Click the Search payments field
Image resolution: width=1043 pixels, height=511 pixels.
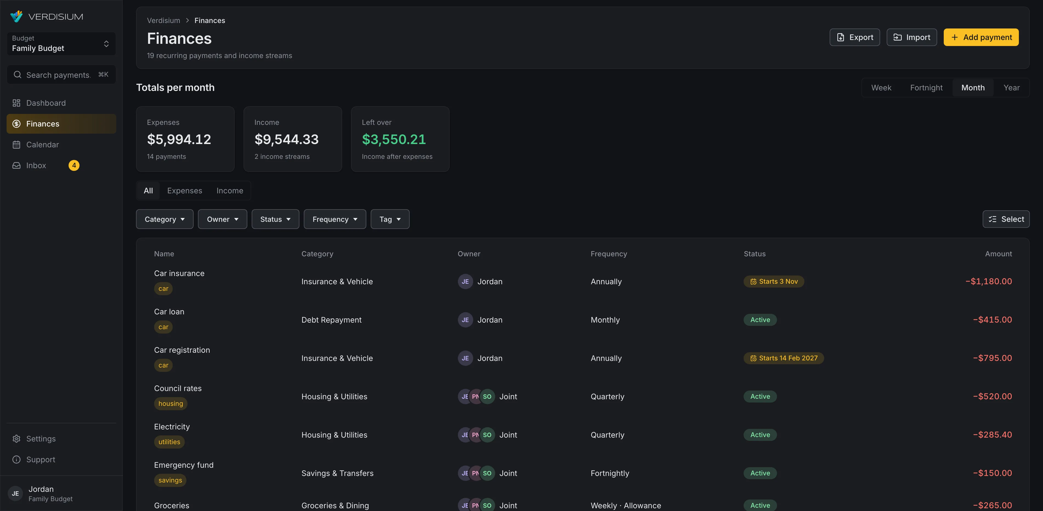(61, 75)
